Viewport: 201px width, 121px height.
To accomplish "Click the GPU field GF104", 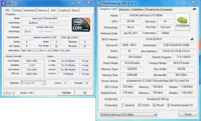I will pyautogui.click(x=130, y=21).
